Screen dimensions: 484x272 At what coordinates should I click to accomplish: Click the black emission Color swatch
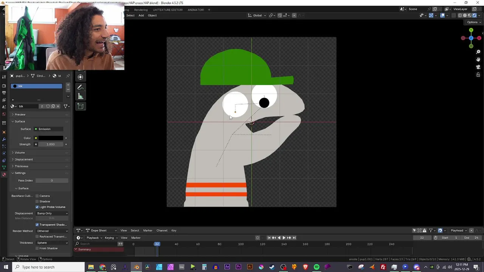(x=50, y=138)
